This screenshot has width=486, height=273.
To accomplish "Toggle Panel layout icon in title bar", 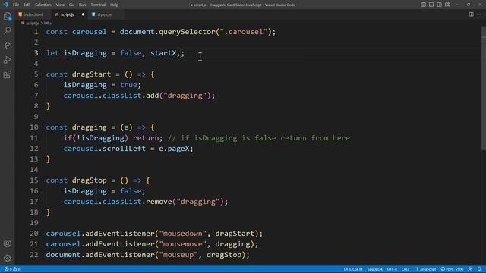I will [x=431, y=5].
